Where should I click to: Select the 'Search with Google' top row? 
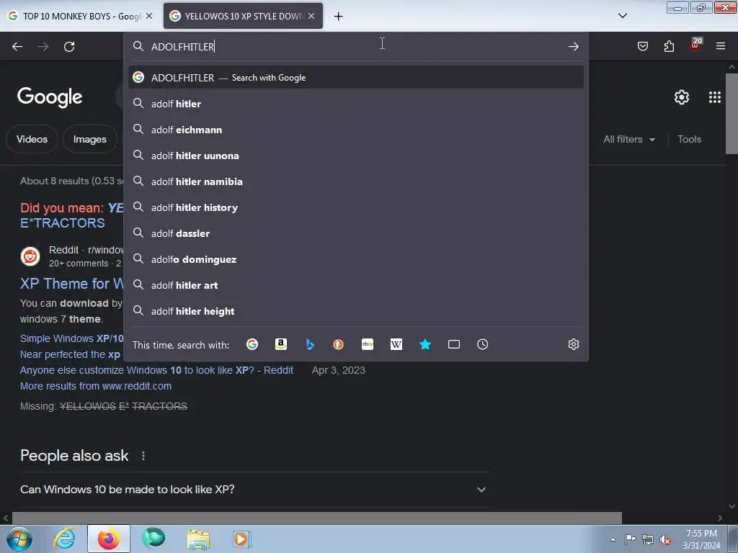[x=356, y=78]
